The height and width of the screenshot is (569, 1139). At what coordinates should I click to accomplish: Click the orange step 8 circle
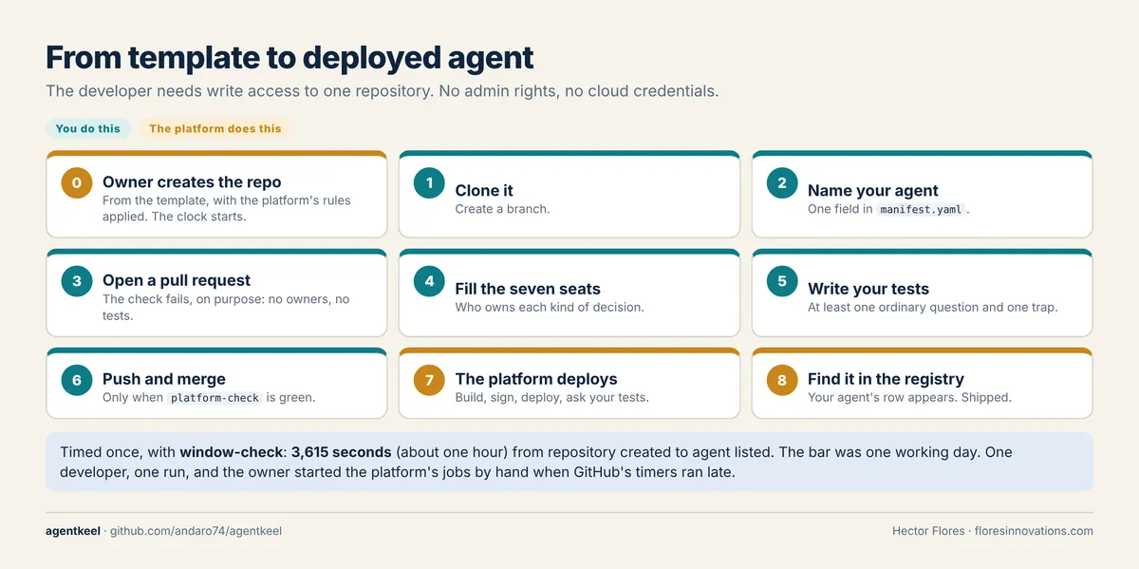point(783,380)
